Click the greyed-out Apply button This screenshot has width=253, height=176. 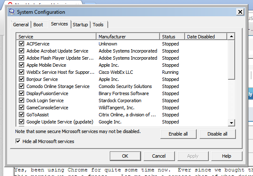coord(193,156)
